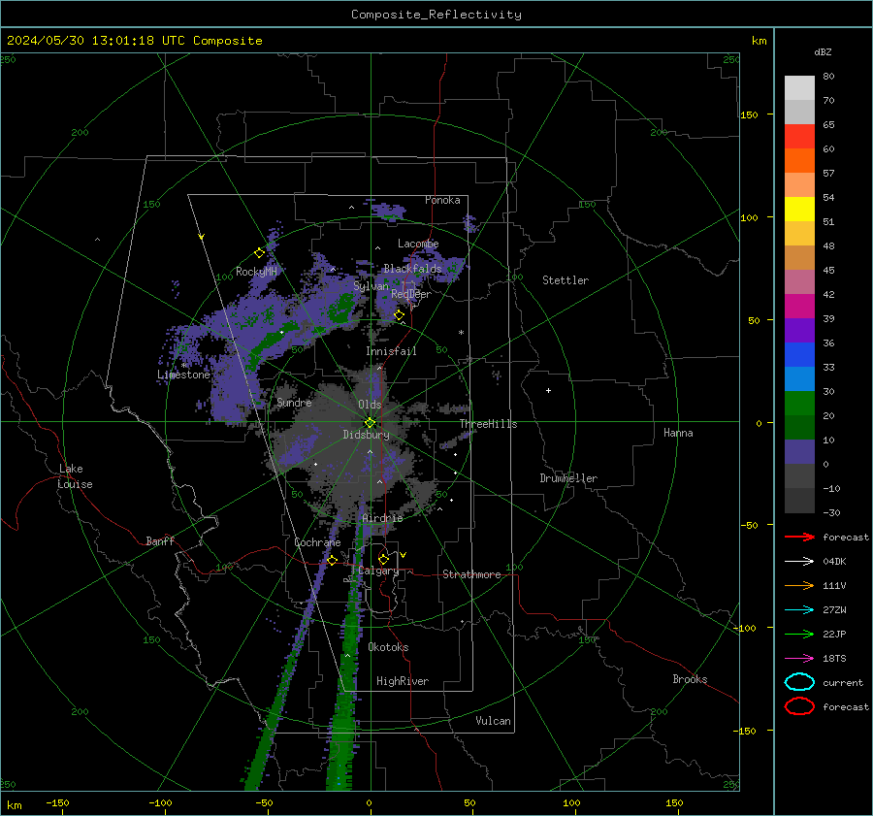Screen dimensions: 873x816
Task: Click yellow radar-center diamond near Olds
Action: tap(370, 422)
